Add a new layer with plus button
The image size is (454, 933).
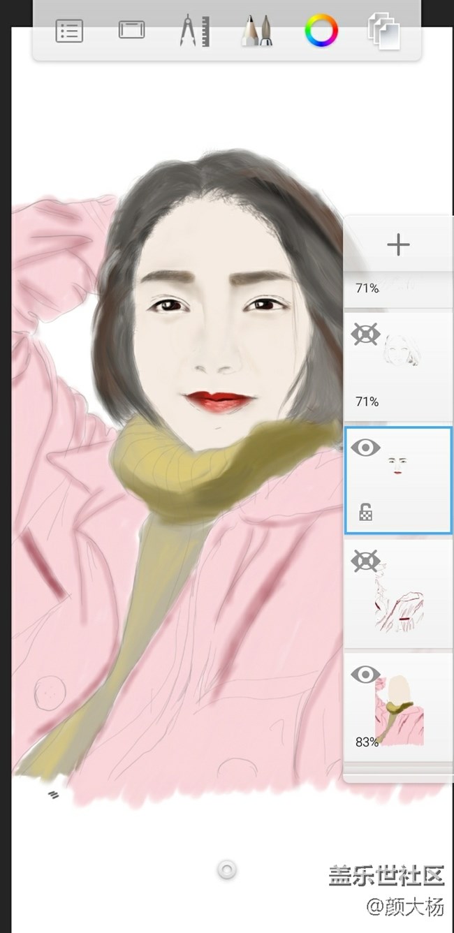pyautogui.click(x=398, y=245)
